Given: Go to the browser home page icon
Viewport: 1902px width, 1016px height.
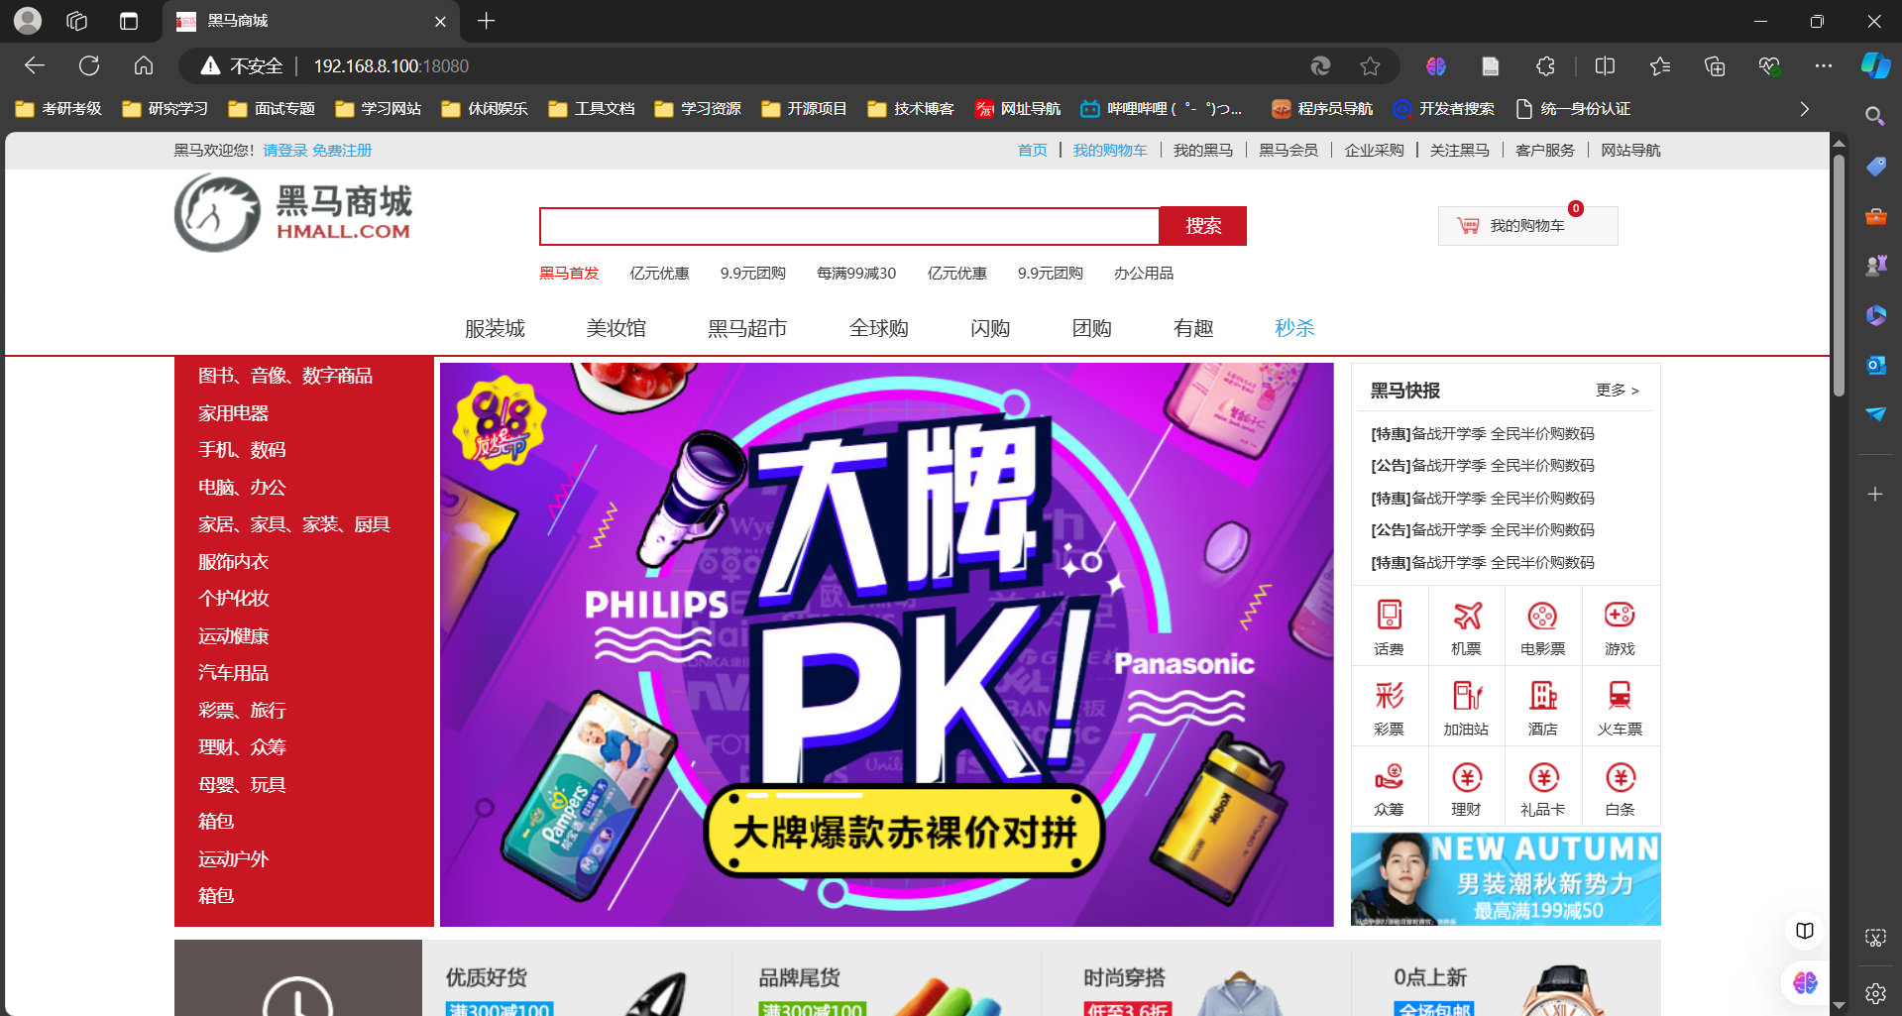Looking at the screenshot, I should point(144,65).
